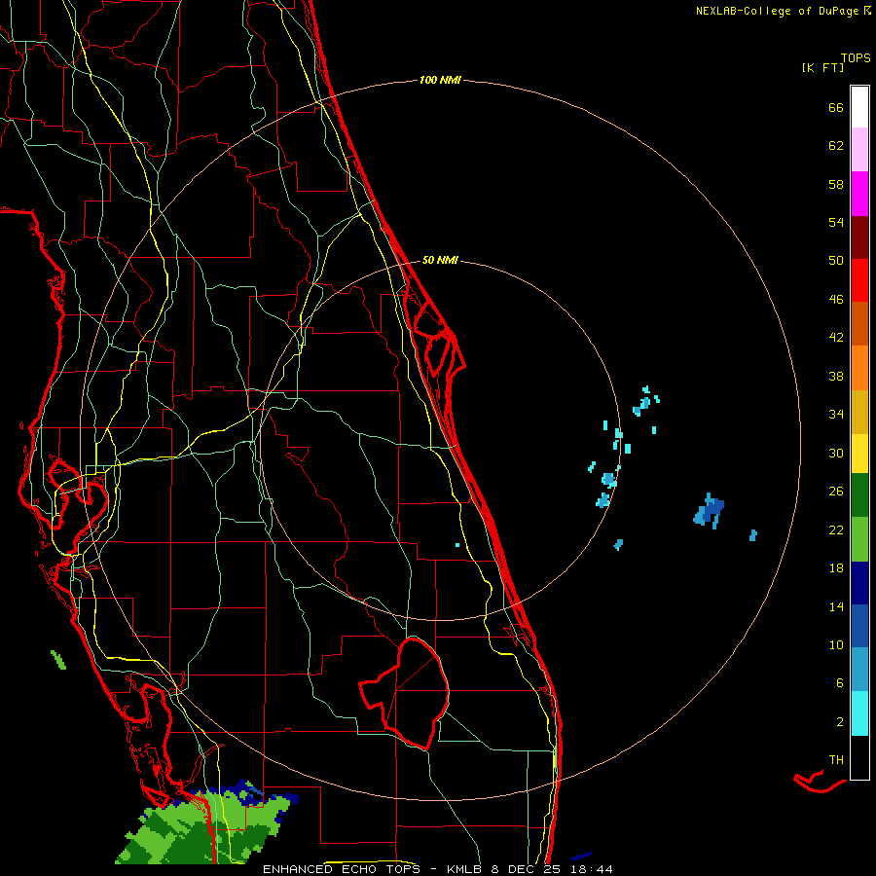Select the bright red 50 kft legend swatch

pos(859,280)
